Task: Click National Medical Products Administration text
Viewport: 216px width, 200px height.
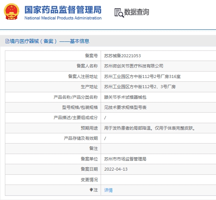Action: 63,18
